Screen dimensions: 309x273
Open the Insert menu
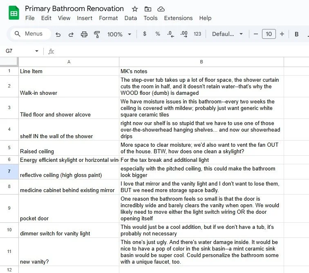tap(85, 18)
